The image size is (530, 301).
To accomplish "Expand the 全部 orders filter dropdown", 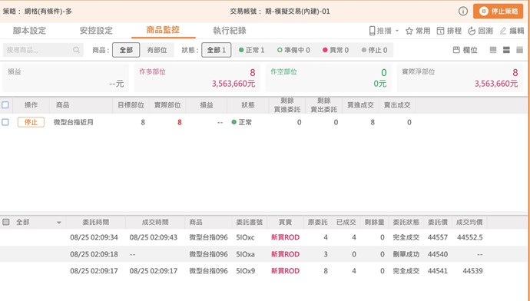I will point(59,223).
